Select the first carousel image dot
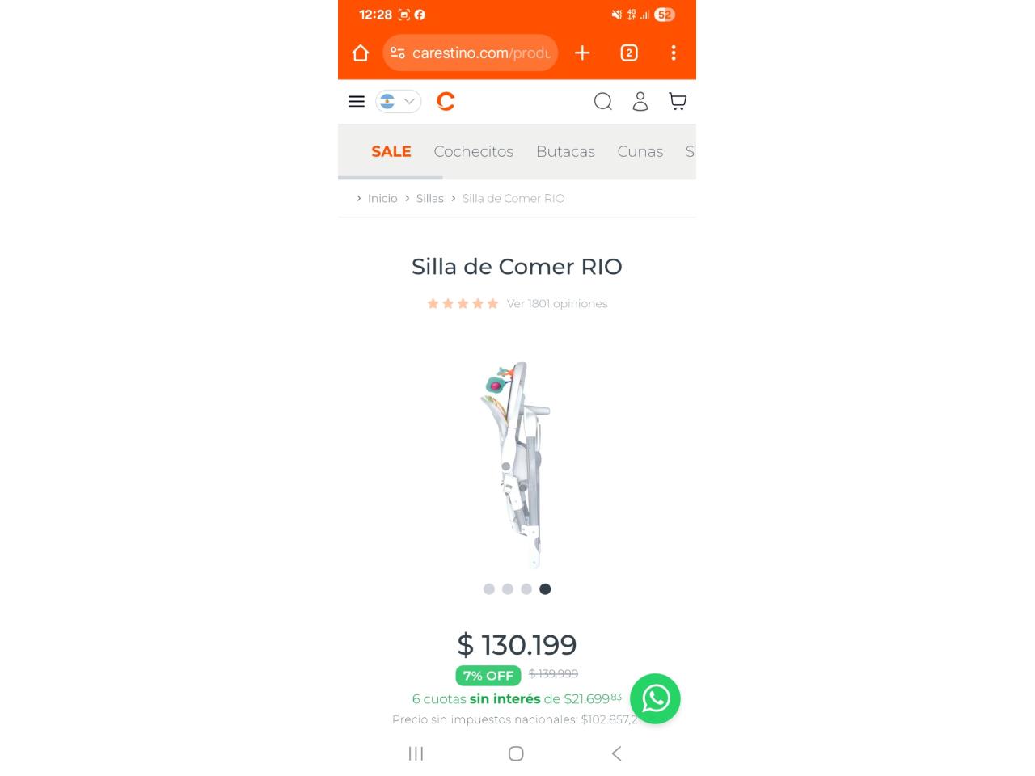The width and height of the screenshot is (1035, 776). [489, 589]
